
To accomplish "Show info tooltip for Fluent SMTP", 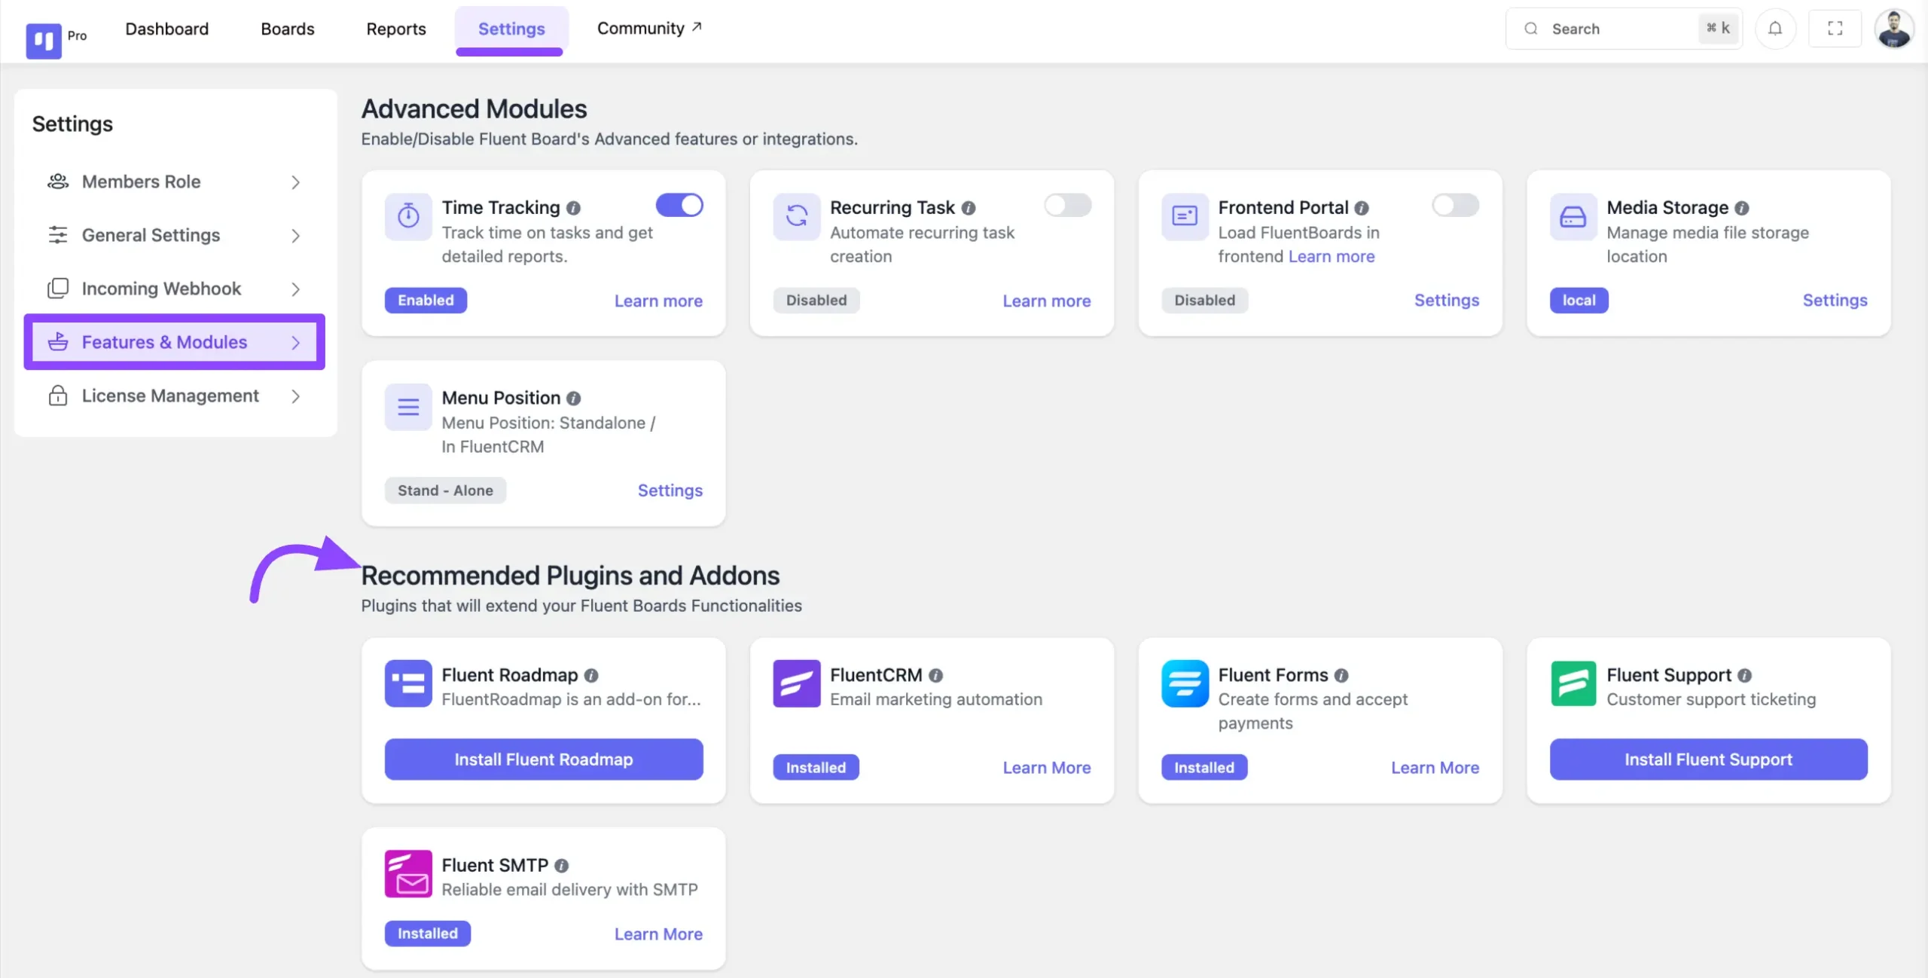I will pyautogui.click(x=562, y=866).
